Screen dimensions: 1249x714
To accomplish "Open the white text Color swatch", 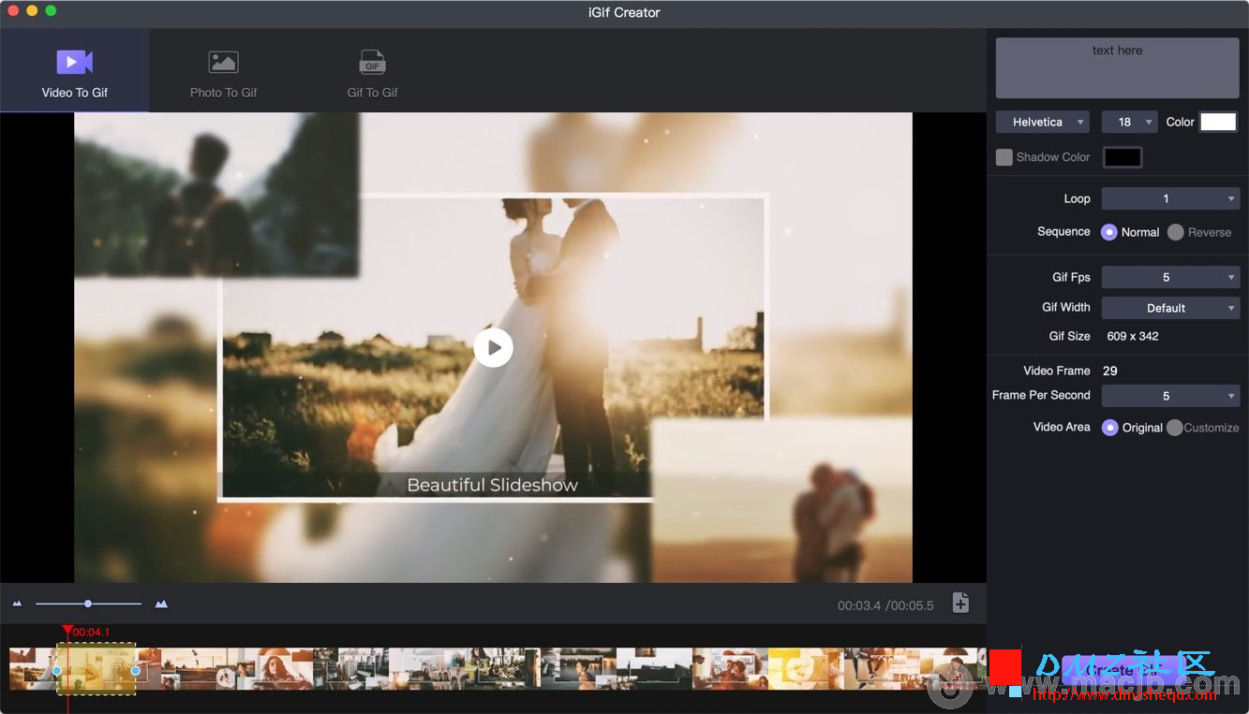I will pos(1219,122).
